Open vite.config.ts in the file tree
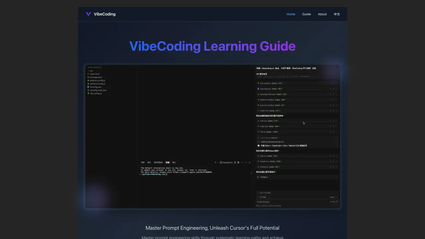 95,94
